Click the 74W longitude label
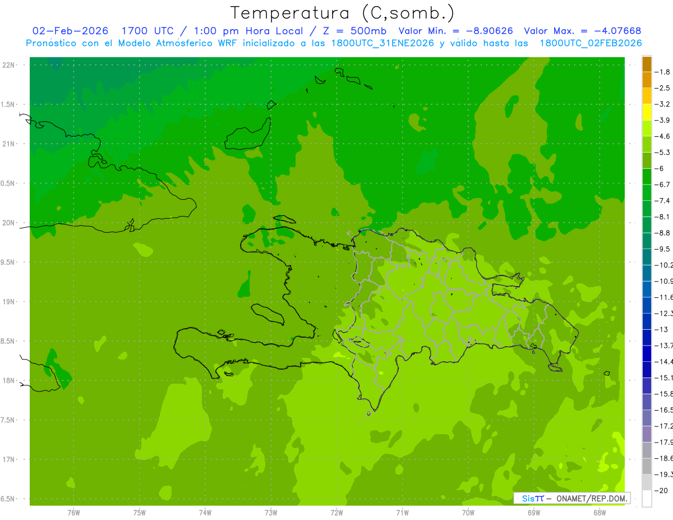This screenshot has width=673, height=520. (205, 512)
